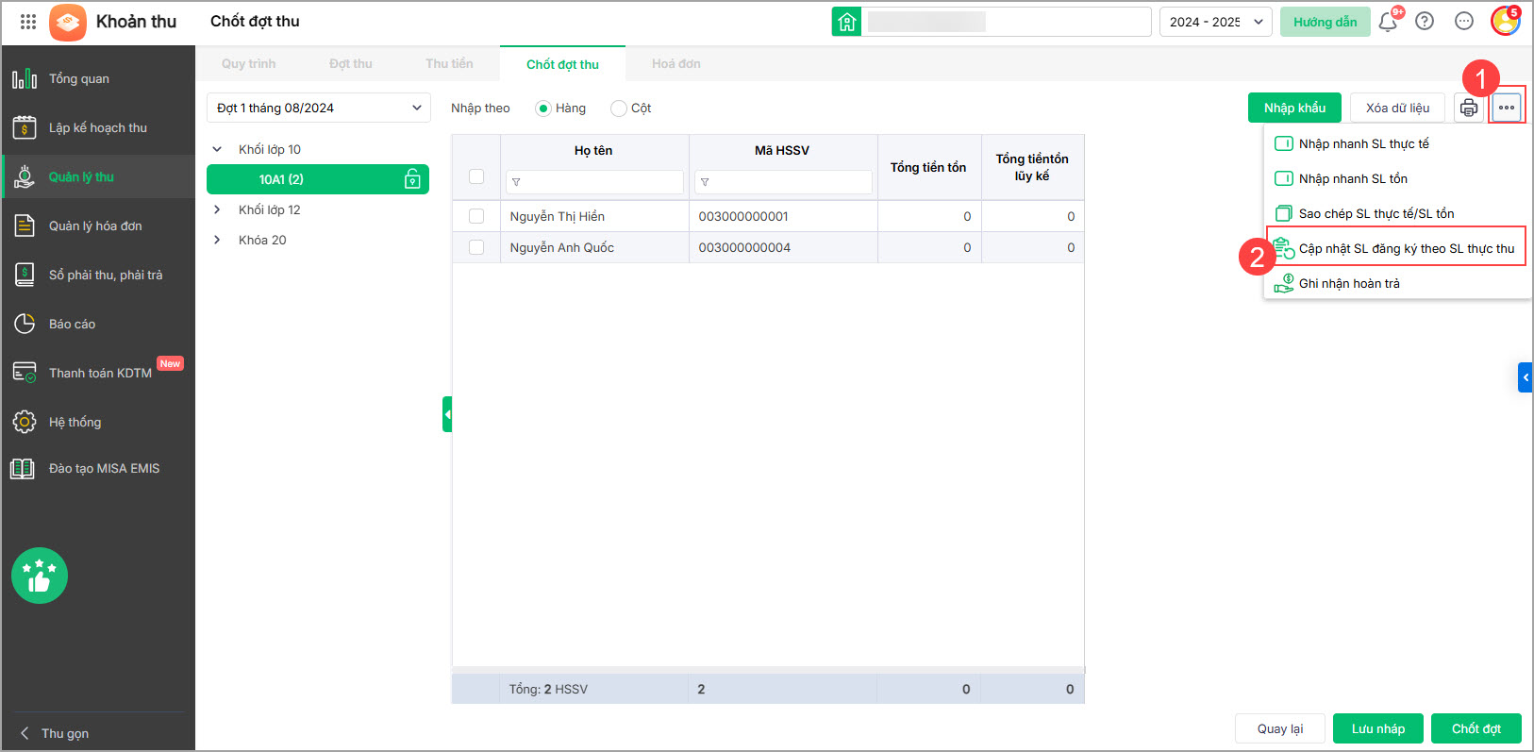
Task: Switch to the Thu tiền tab
Action: point(449,64)
